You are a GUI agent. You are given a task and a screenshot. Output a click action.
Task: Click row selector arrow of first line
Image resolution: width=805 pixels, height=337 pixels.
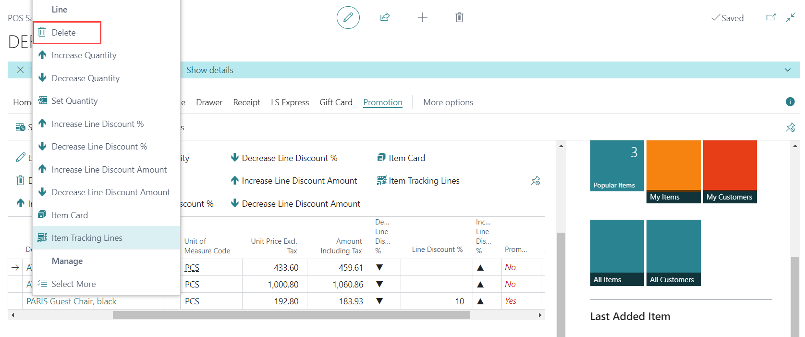coord(15,268)
